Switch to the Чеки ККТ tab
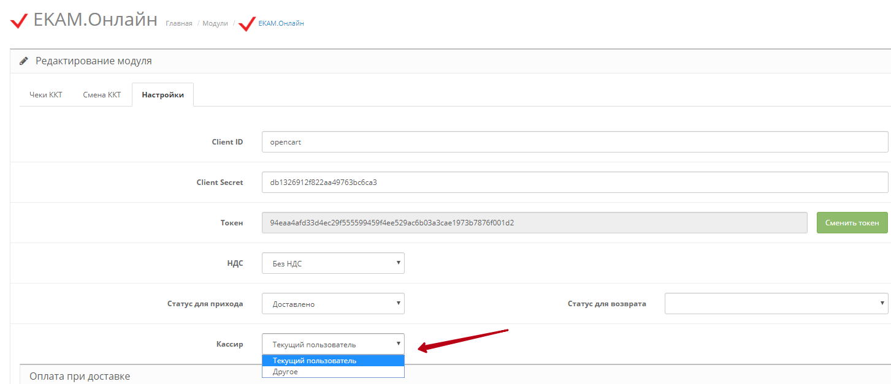The image size is (891, 384). [x=46, y=95]
